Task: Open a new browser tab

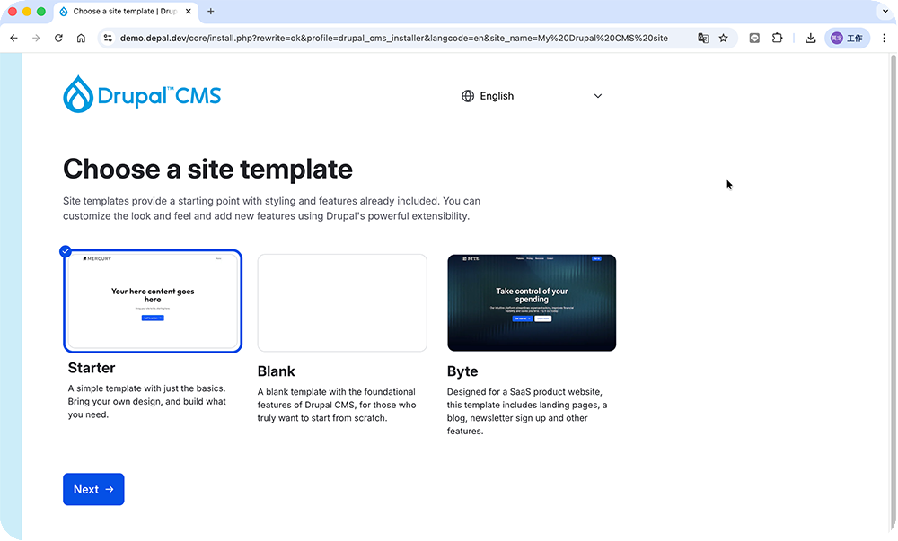Action: point(211,12)
